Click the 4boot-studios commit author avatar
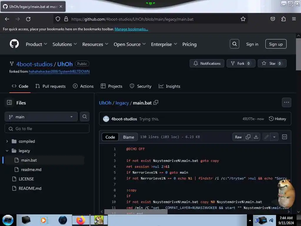Image resolution: width=301 pixels, height=226 pixels. pos(106,119)
